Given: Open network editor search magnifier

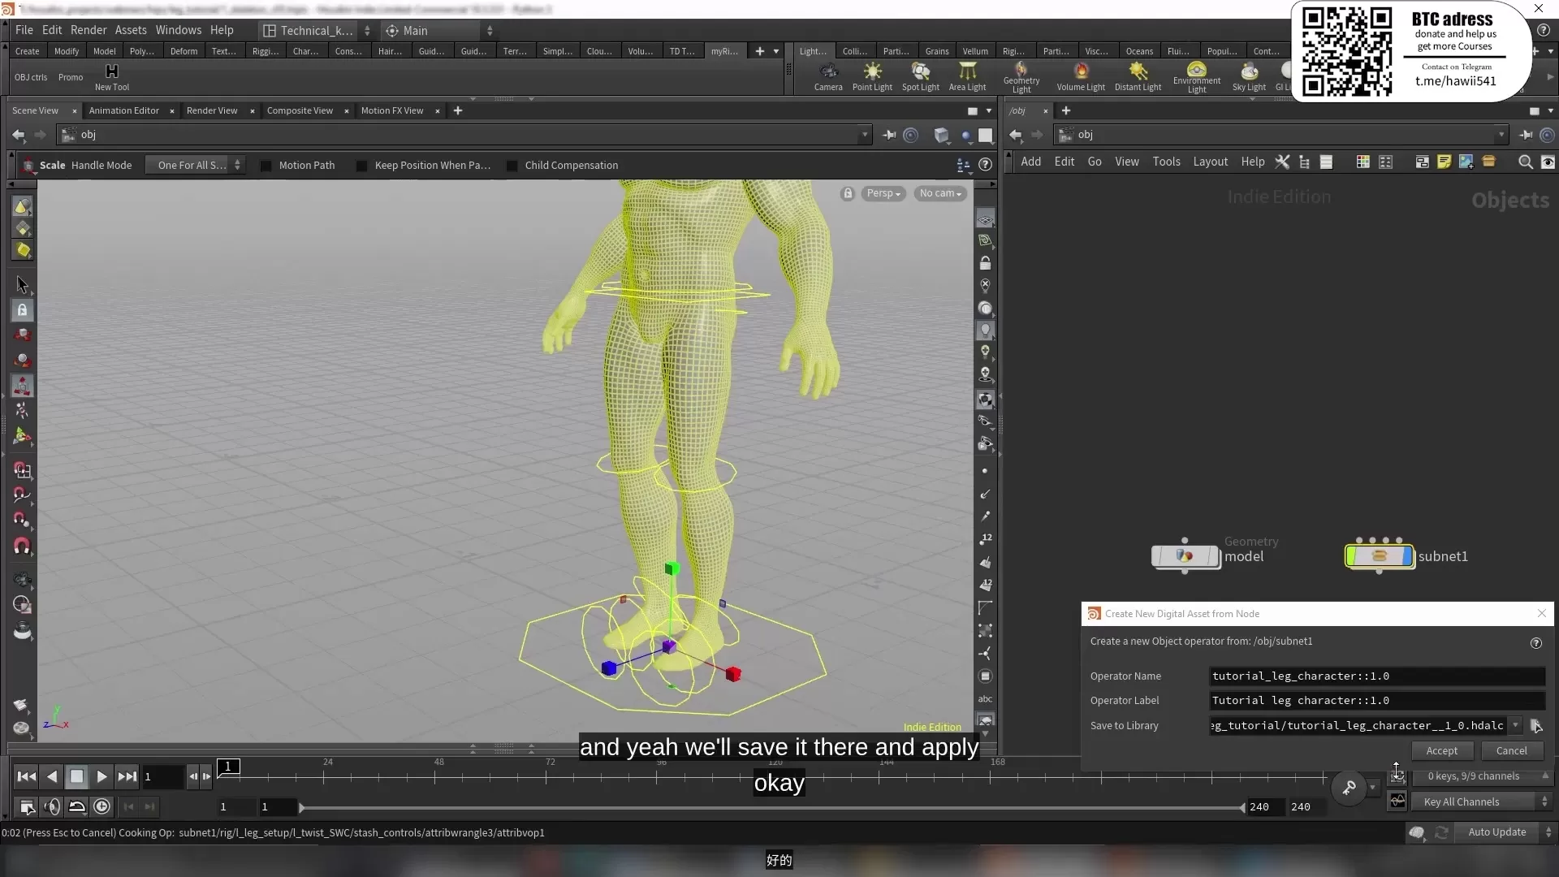Looking at the screenshot, I should coord(1525,162).
